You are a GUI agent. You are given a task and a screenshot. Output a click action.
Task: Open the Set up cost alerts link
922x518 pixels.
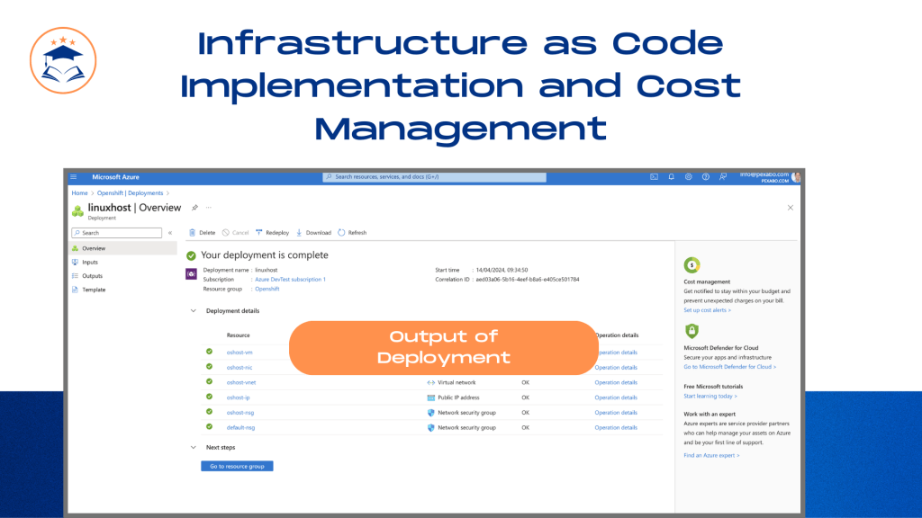(707, 310)
